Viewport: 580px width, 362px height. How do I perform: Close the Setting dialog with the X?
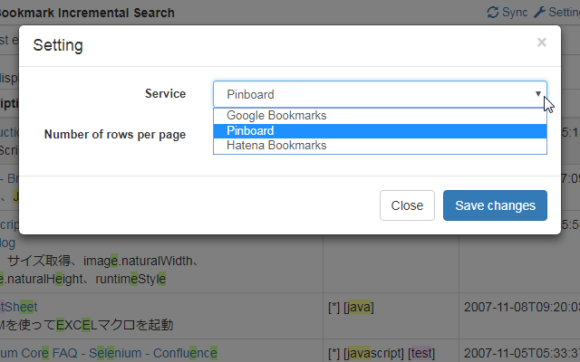pyautogui.click(x=542, y=43)
